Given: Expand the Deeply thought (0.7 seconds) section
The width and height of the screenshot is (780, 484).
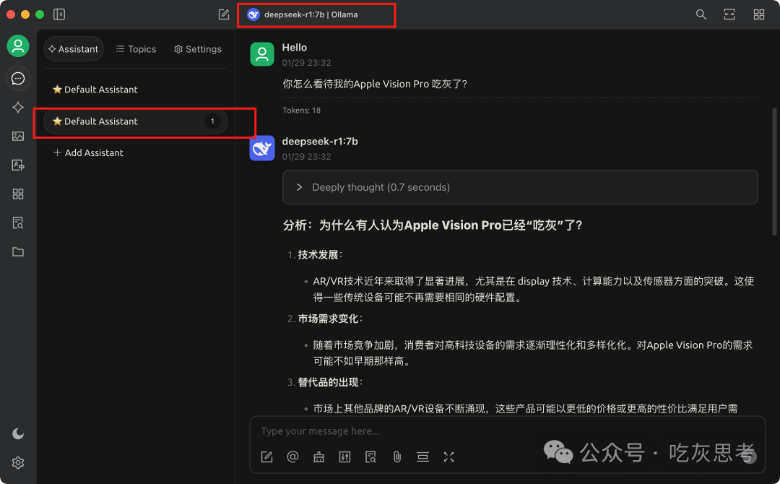Looking at the screenshot, I should coord(520,187).
